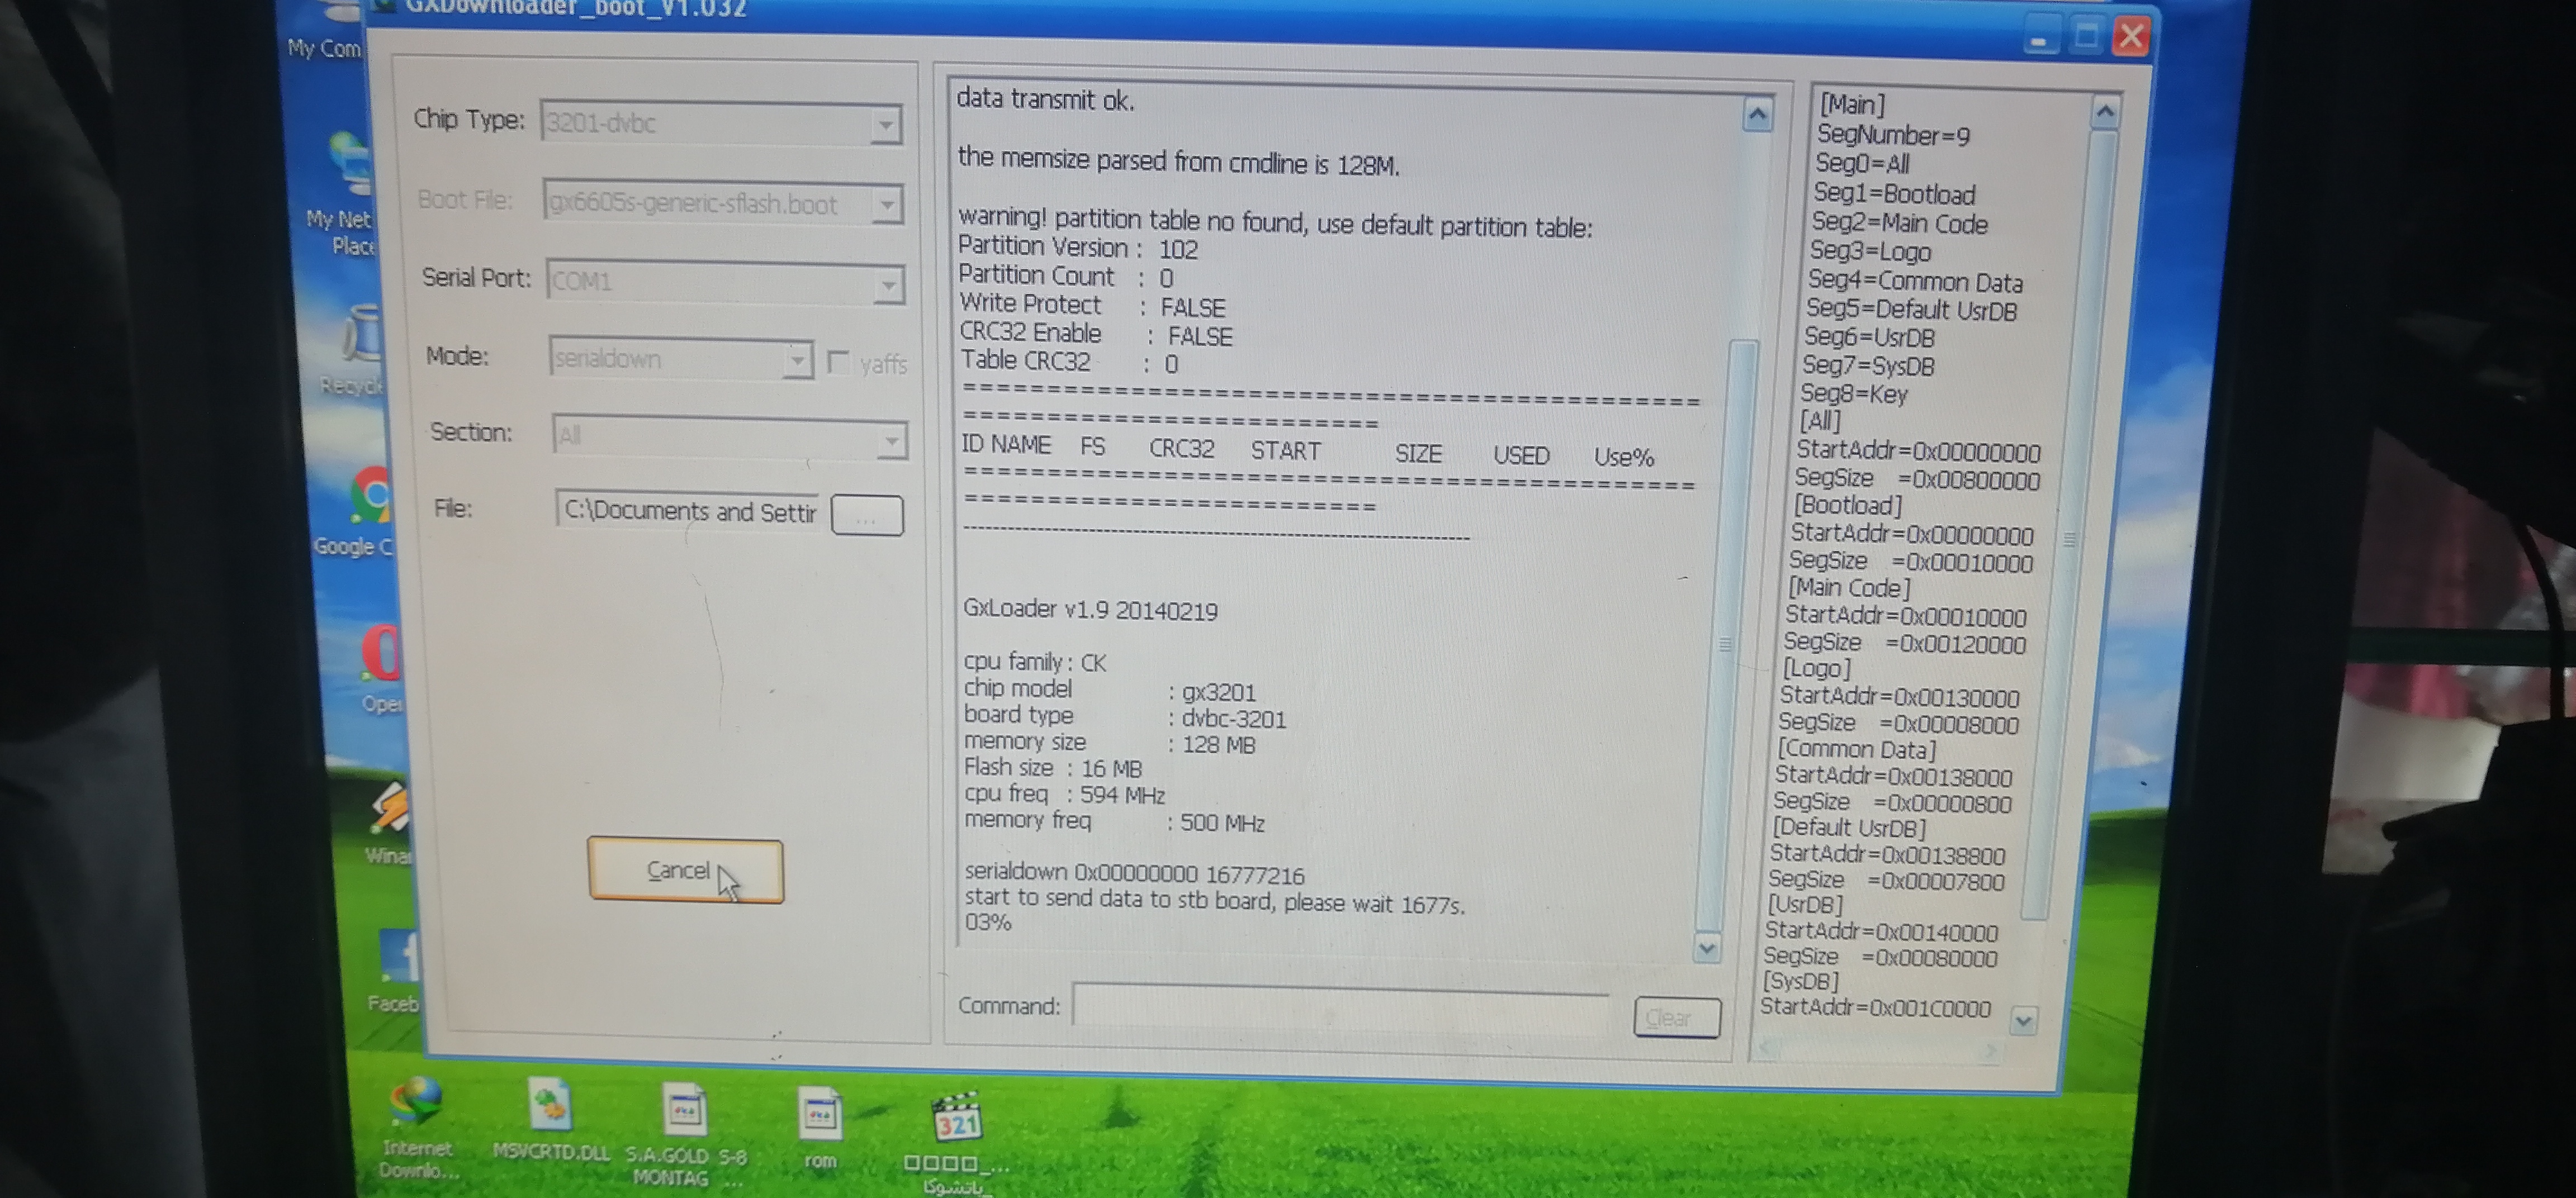
Task: Click the segment list scrollbar thumb
Action: pyautogui.click(x=2068, y=525)
